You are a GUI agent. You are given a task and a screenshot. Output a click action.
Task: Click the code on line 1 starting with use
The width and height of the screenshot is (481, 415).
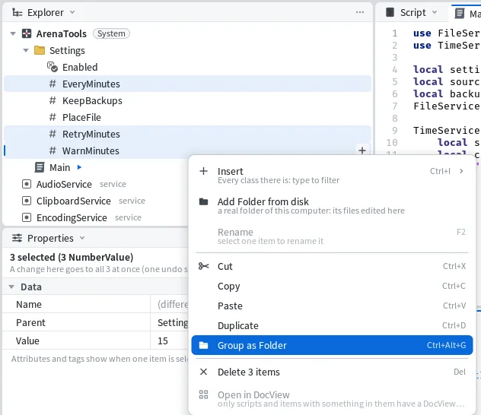point(447,33)
